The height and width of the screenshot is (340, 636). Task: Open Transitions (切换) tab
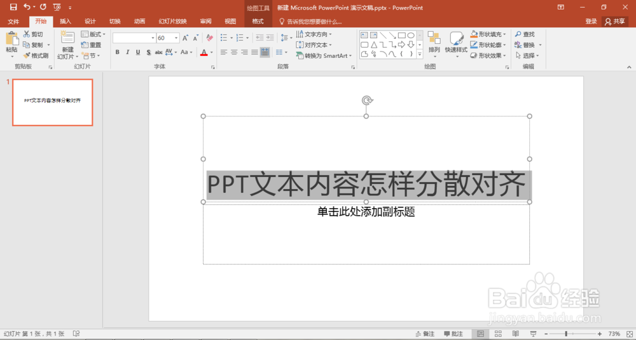tap(114, 22)
